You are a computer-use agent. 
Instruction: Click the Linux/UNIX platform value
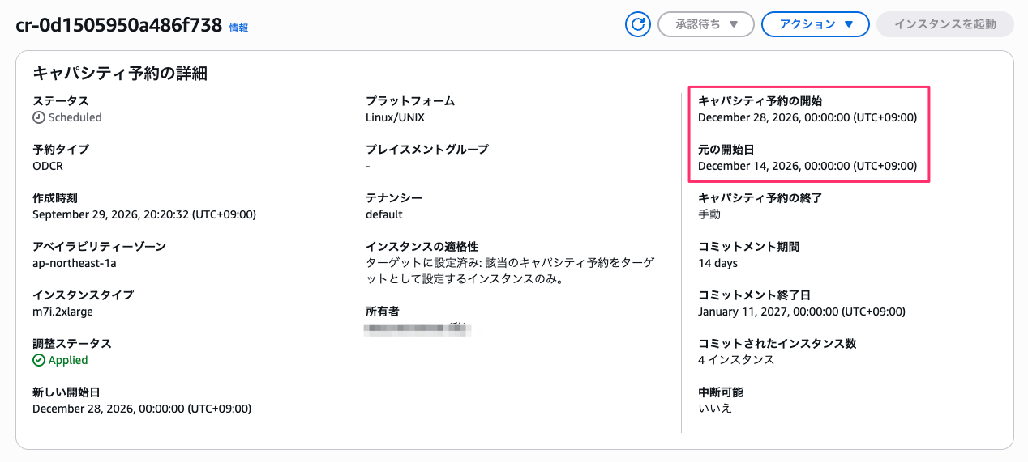395,117
